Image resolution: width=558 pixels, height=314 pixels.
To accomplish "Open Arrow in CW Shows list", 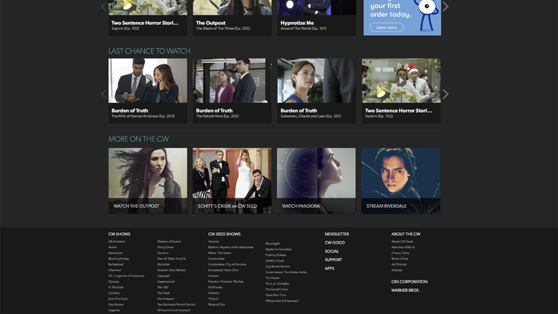I will point(112,247).
